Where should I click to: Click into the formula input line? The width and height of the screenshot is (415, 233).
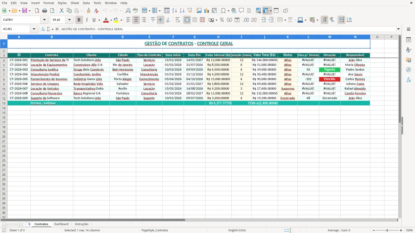[228, 29]
